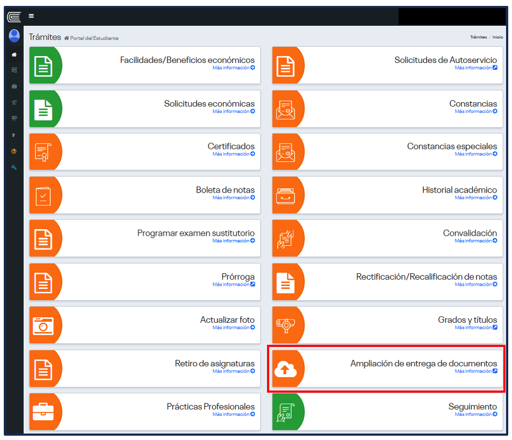Click the 'Trámites' breadcrumb link at top right
The height and width of the screenshot is (440, 512).
pos(478,38)
